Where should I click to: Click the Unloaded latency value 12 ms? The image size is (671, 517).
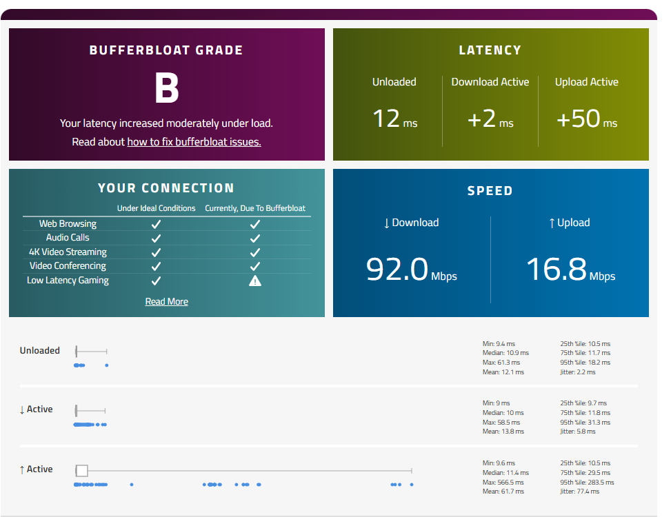click(x=394, y=119)
